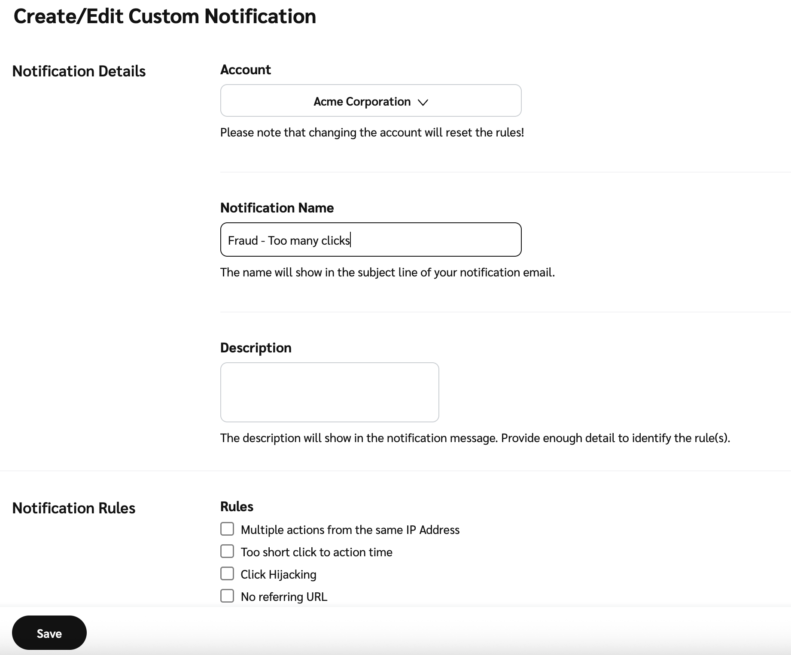Viewport: 791px width, 655px height.
Task: Click the Create/Edit Custom Notification page title
Action: click(165, 16)
